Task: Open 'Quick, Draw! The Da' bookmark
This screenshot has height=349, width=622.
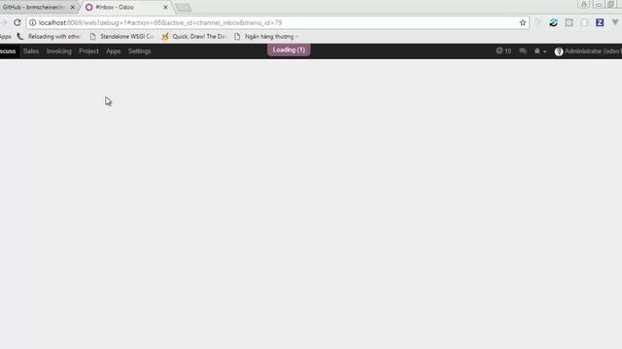Action: (x=194, y=37)
